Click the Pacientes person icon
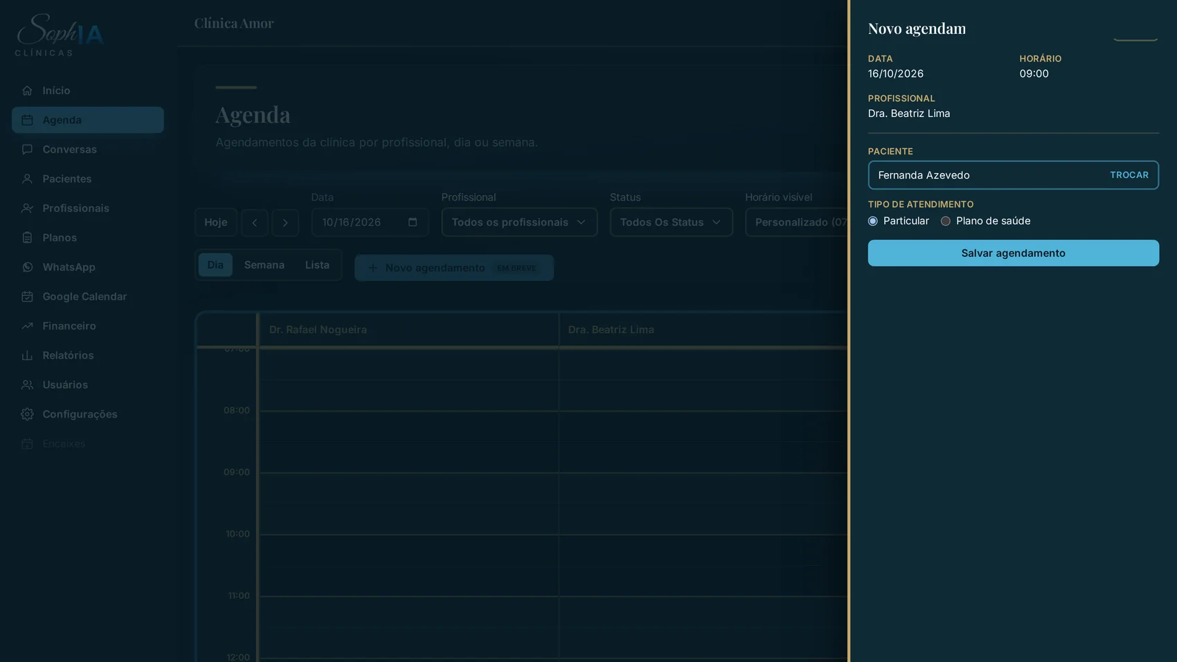 tap(27, 179)
